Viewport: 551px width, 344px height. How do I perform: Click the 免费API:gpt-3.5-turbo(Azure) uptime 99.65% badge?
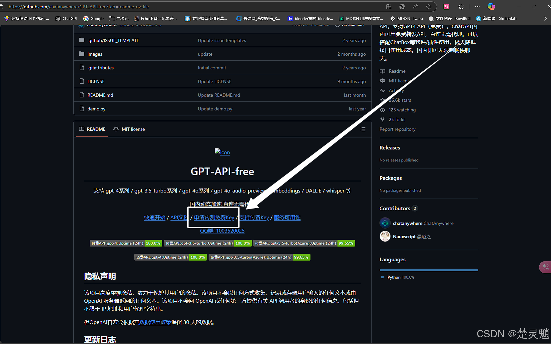[x=260, y=257]
